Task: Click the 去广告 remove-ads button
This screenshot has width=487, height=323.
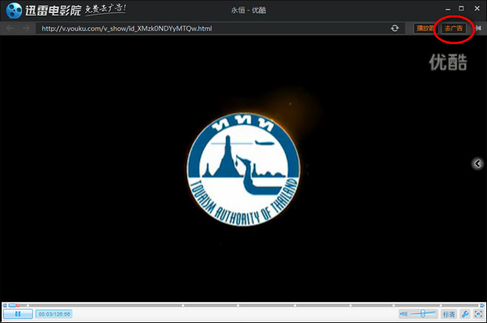Action: pyautogui.click(x=454, y=28)
